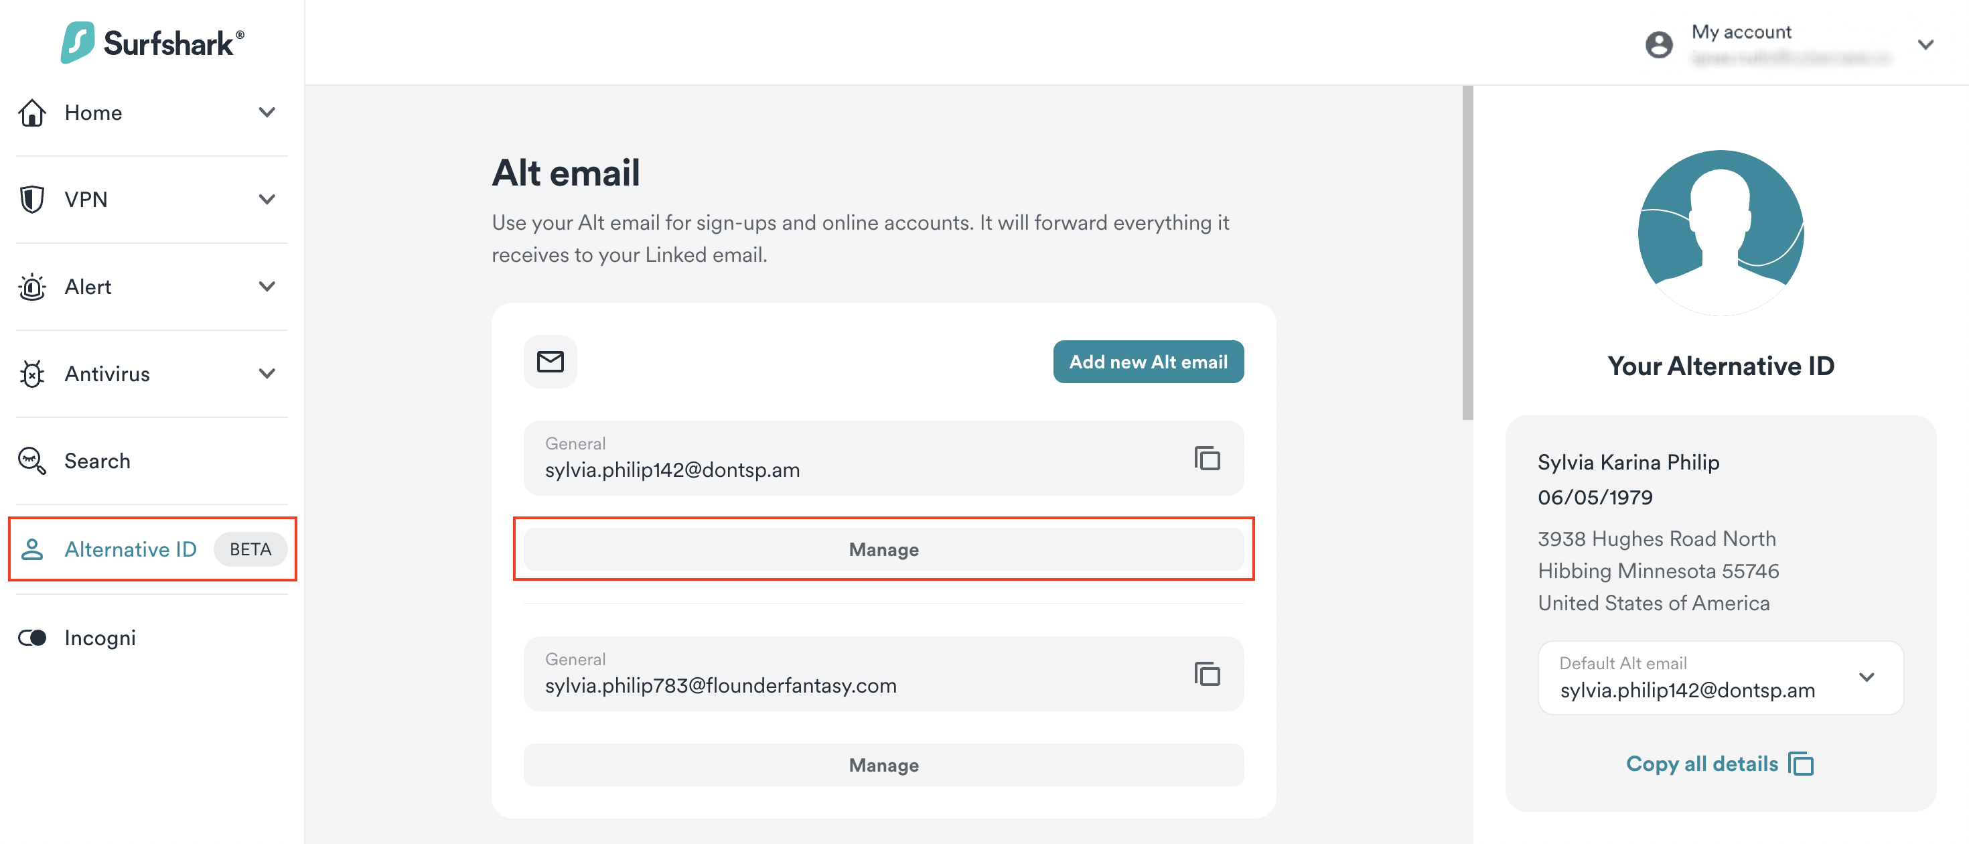Click the envelope icon in Alt email card

(550, 362)
